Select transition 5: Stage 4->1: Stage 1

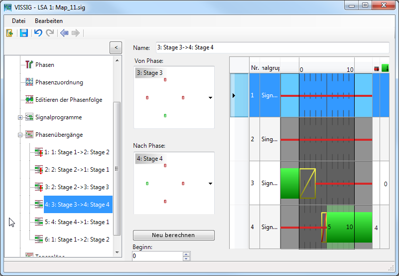point(77,222)
